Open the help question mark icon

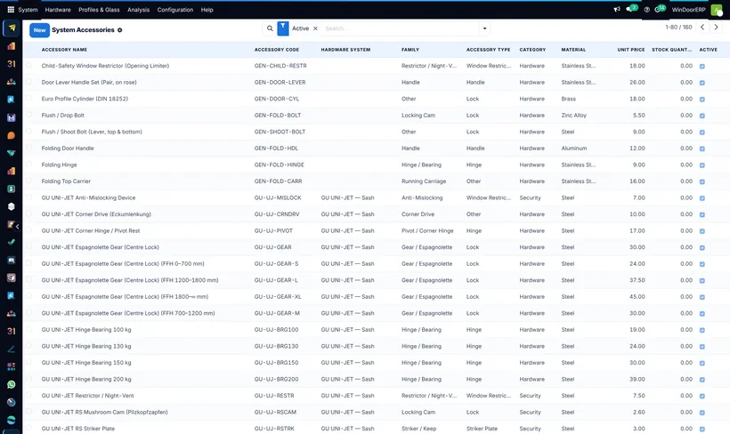(646, 9)
